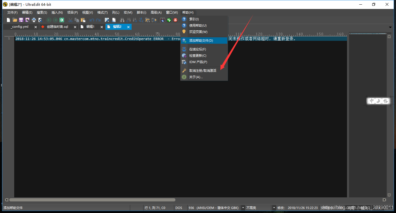This screenshot has height=213, width=396.
Task: Click the New File toolbar icon
Action: tap(8, 20)
